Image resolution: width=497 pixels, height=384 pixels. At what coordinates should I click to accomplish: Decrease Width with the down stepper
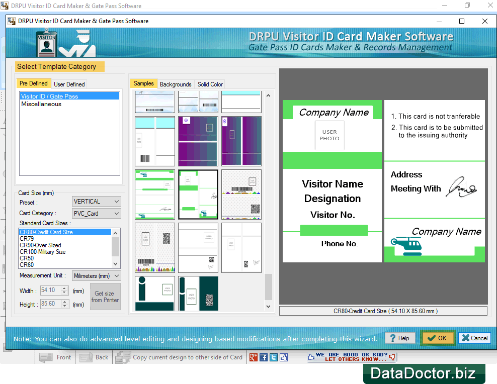click(65, 293)
